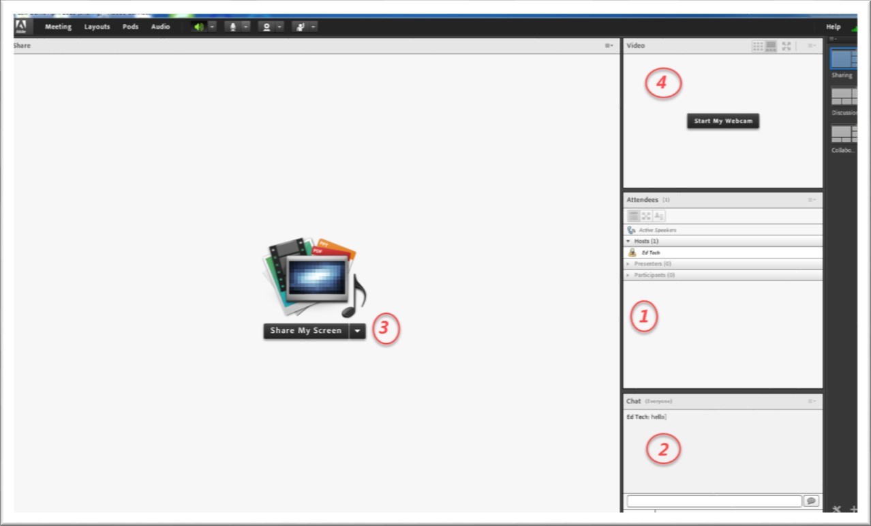
Task: Open the Help menu
Action: (833, 27)
